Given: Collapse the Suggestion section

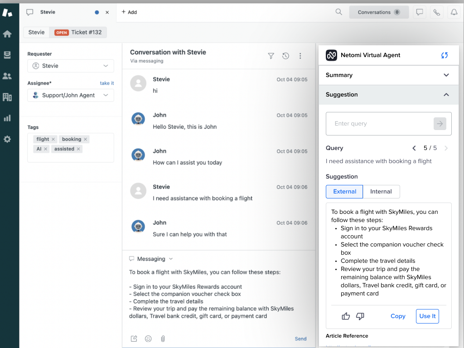Looking at the screenshot, I should tap(446, 95).
